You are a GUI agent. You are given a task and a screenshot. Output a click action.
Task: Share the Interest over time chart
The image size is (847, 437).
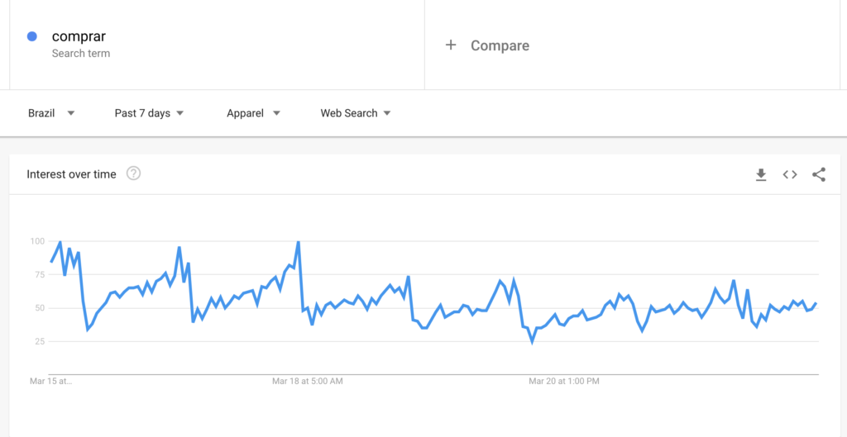coord(819,174)
